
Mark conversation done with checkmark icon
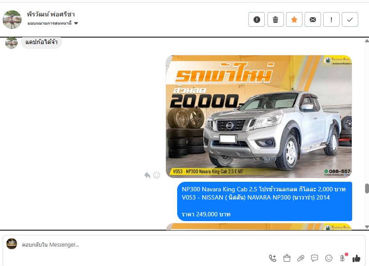(x=350, y=19)
